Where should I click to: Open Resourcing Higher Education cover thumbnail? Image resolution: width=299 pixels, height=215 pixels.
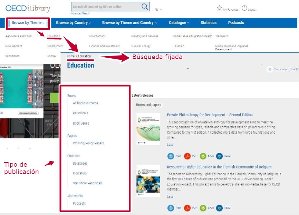(x=148, y=181)
